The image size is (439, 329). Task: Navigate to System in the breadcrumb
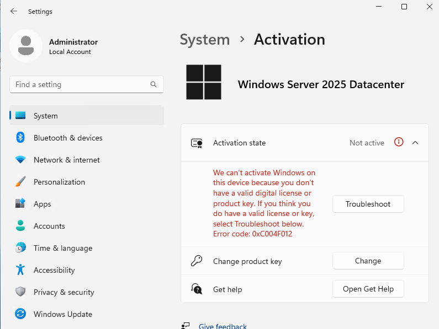click(x=205, y=40)
